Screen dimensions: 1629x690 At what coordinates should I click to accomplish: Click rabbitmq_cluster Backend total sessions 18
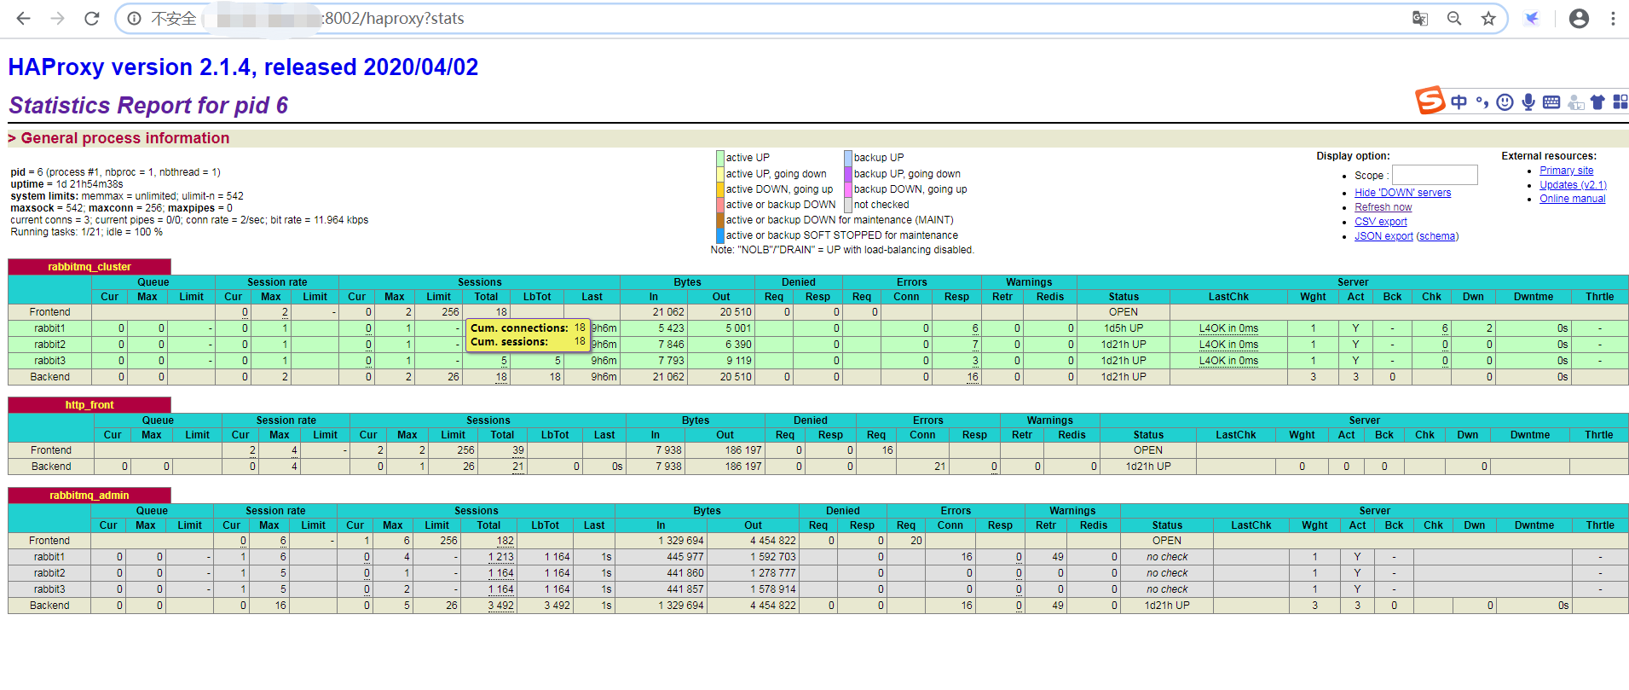pos(502,377)
